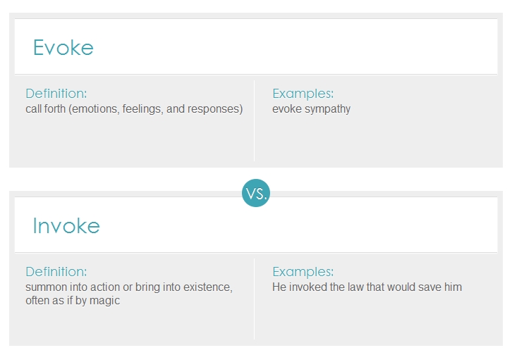The height and width of the screenshot is (355, 512).
Task: Click the Examples label under Invoke
Action: (303, 272)
